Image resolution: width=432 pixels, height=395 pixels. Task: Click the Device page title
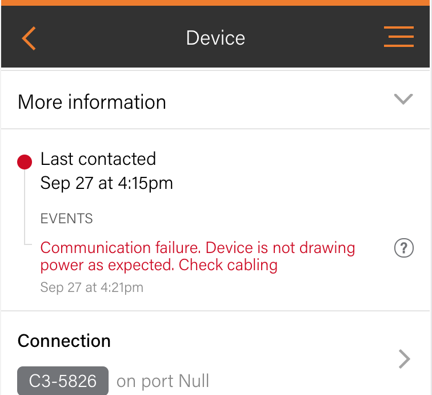point(215,38)
